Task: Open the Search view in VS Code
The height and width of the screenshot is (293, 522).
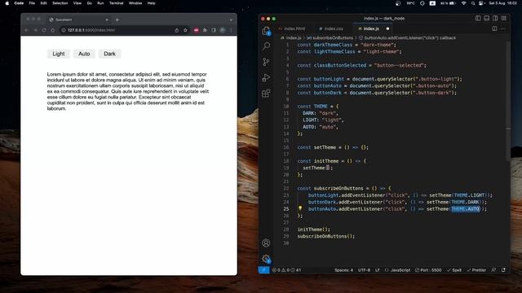Action: 266,46
